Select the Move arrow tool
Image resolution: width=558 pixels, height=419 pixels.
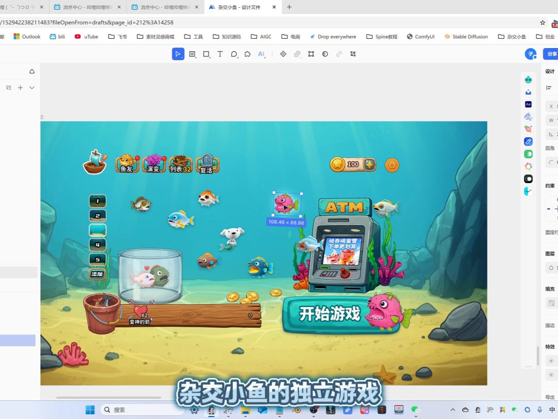tap(178, 54)
